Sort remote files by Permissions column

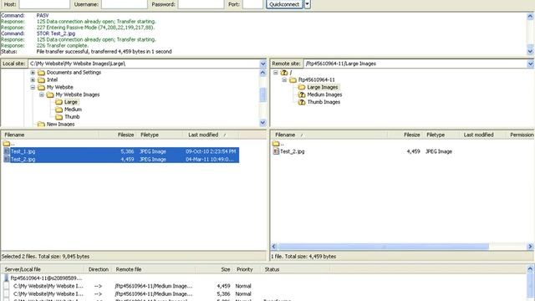tap(519, 135)
